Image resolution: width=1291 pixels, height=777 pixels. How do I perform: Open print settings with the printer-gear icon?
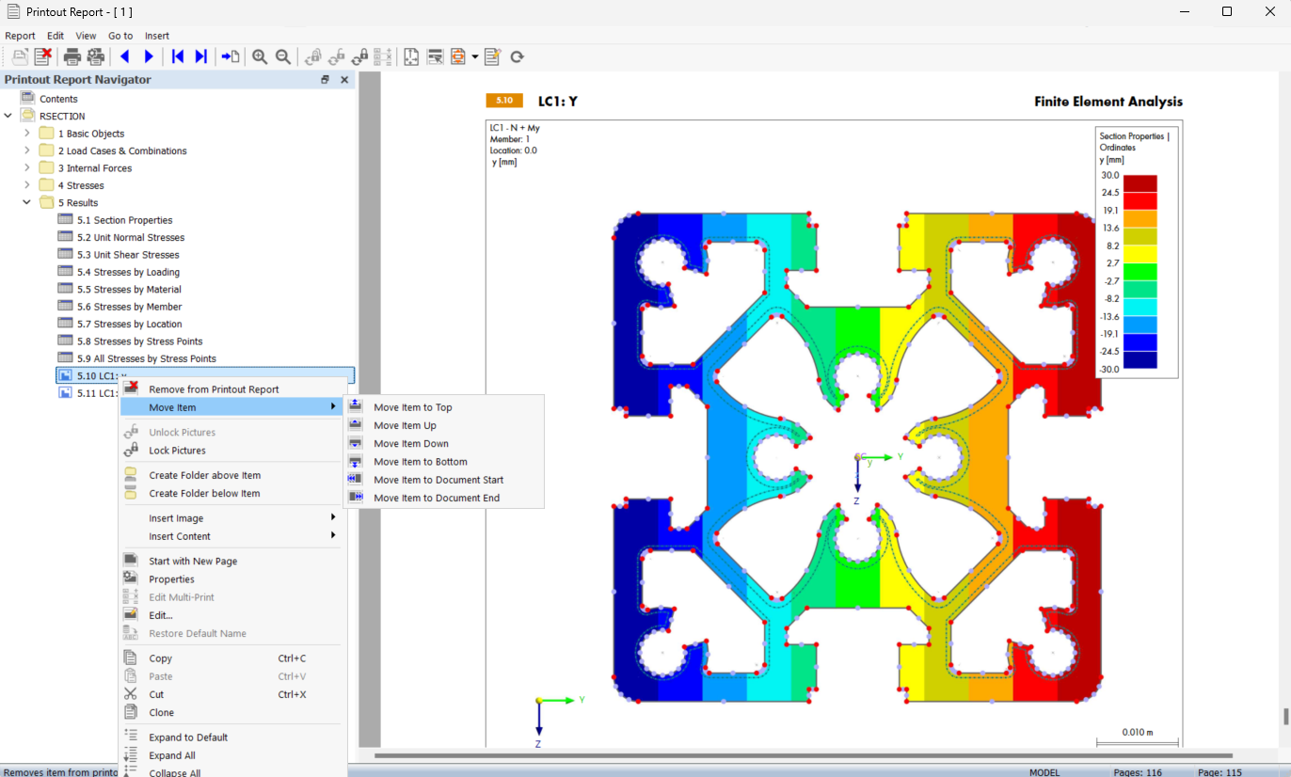pos(95,56)
